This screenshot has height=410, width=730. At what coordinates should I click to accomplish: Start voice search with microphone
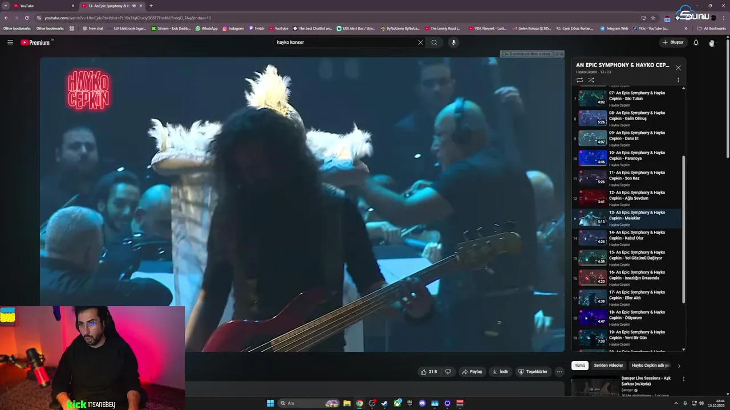point(453,42)
